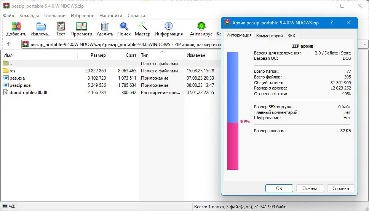Viewport: 369px width, 211px height.
Task: Select the peazip.exe file name
Action: 20,85
